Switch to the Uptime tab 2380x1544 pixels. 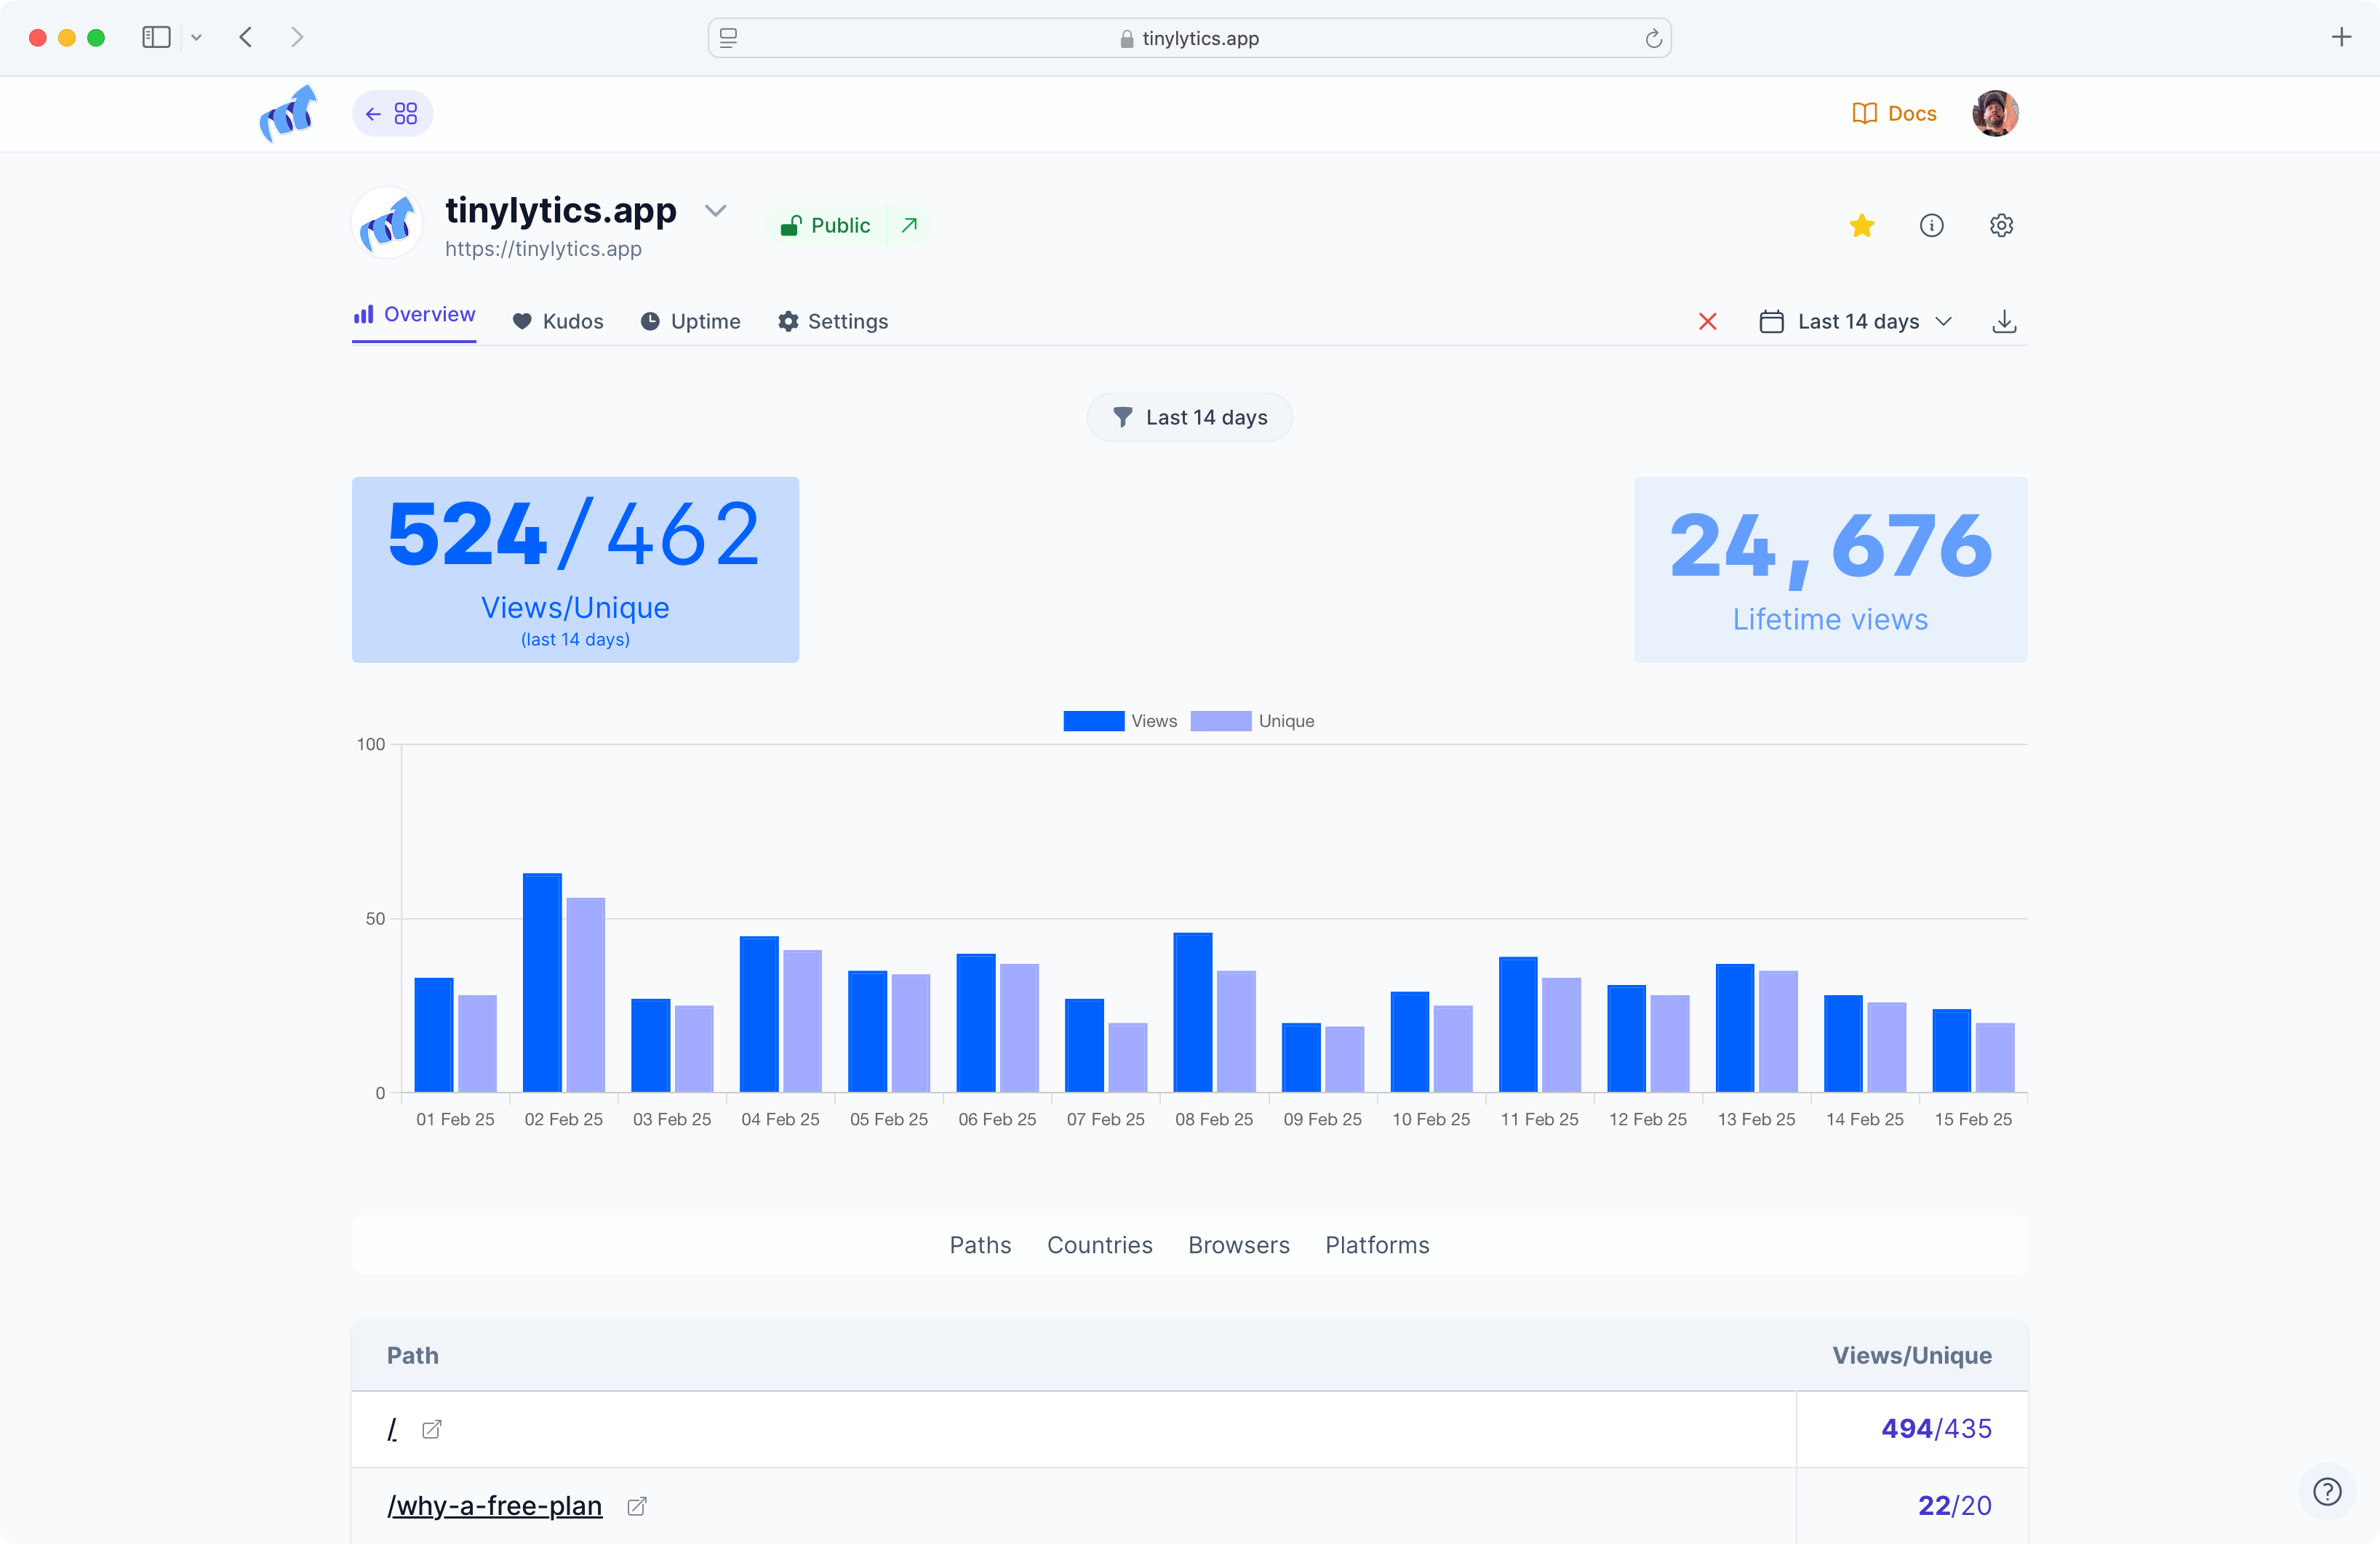(691, 322)
